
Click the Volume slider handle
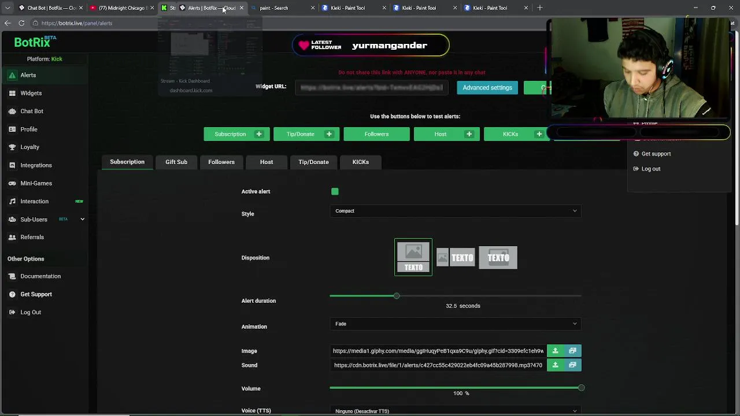pos(581,388)
